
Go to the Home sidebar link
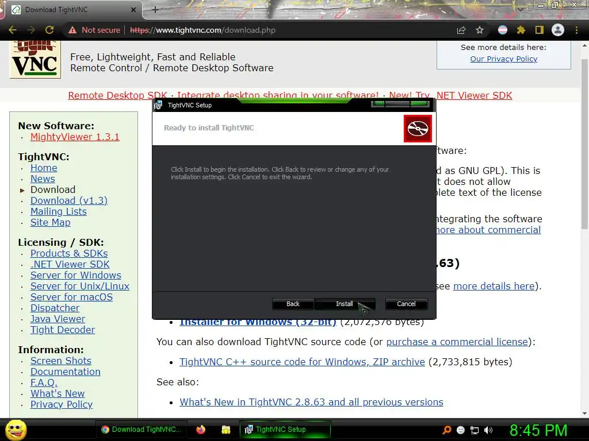click(x=44, y=168)
